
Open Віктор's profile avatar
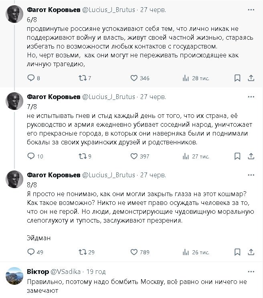point(14,276)
